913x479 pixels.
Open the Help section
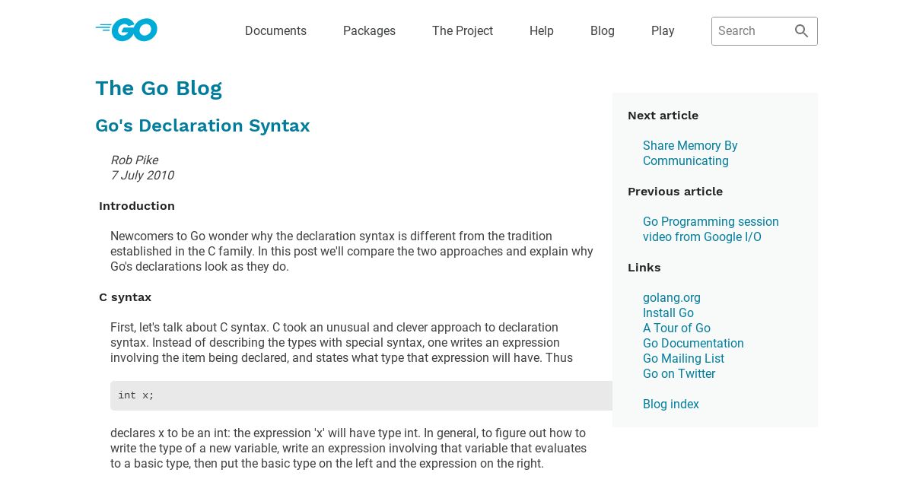pyautogui.click(x=542, y=31)
